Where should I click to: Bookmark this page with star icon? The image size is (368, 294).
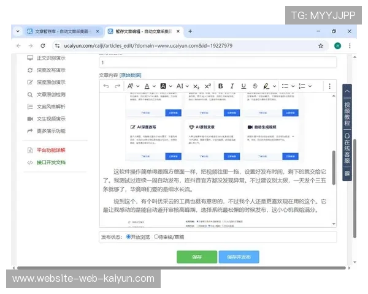(x=321, y=46)
